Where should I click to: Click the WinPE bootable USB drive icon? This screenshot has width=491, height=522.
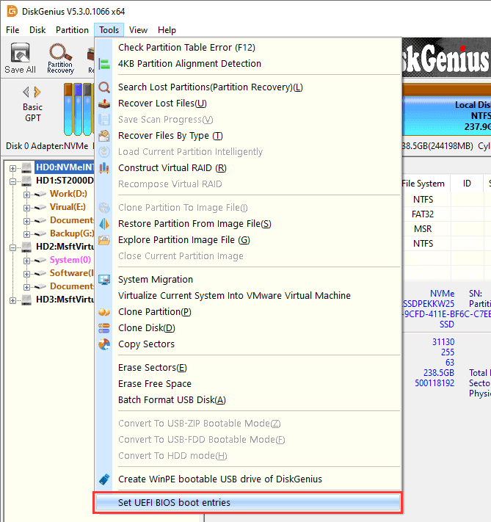tap(104, 479)
